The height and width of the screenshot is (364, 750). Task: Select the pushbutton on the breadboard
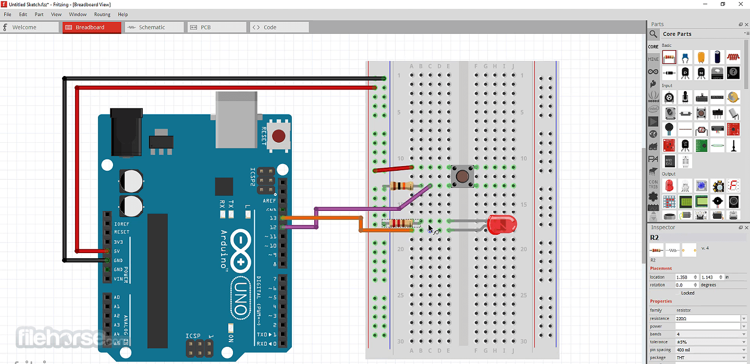coord(462,177)
